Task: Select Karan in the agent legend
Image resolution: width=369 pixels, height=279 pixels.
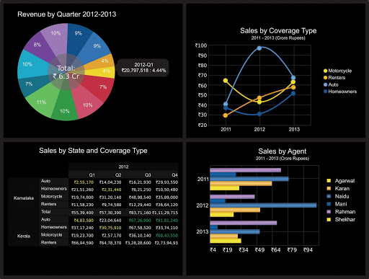Action: (x=338, y=188)
